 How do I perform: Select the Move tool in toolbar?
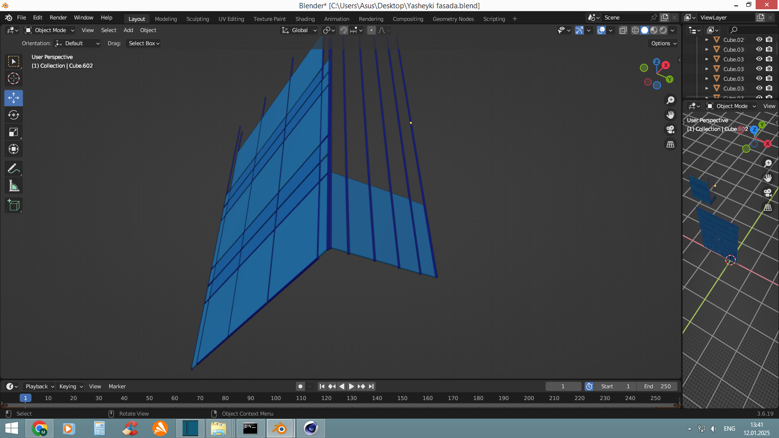point(14,98)
